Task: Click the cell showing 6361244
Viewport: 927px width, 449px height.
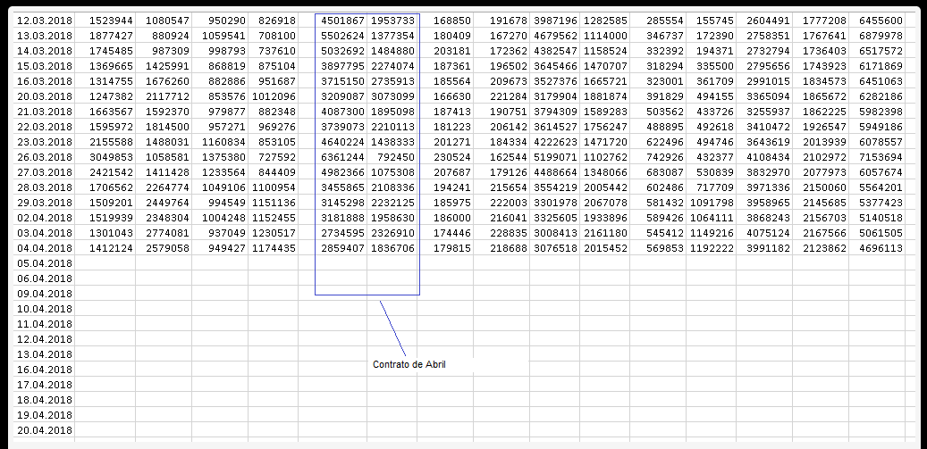Action: [341, 157]
